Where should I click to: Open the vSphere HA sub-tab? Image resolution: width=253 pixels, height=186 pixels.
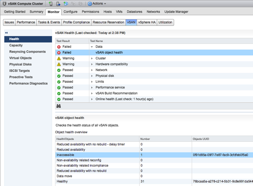point(147,22)
